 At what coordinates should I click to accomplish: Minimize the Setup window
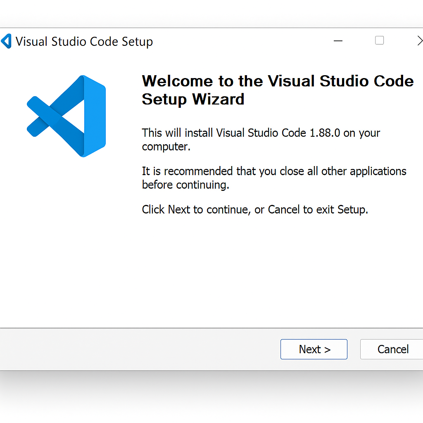338,41
